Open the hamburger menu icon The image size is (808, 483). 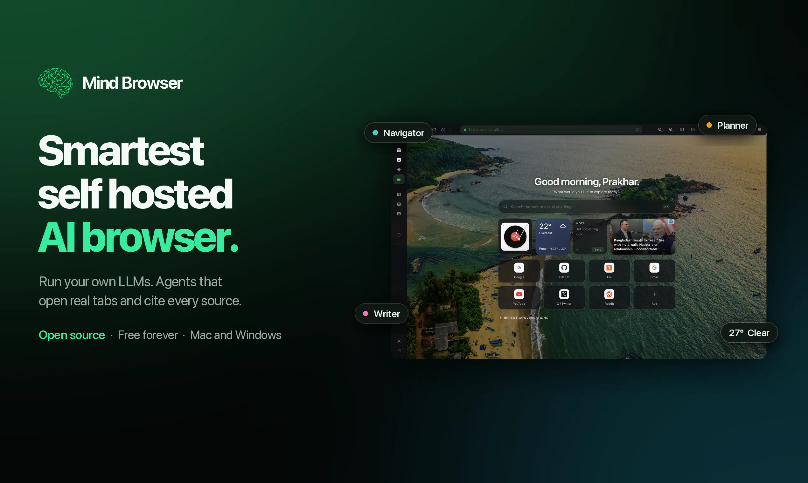[x=759, y=130]
